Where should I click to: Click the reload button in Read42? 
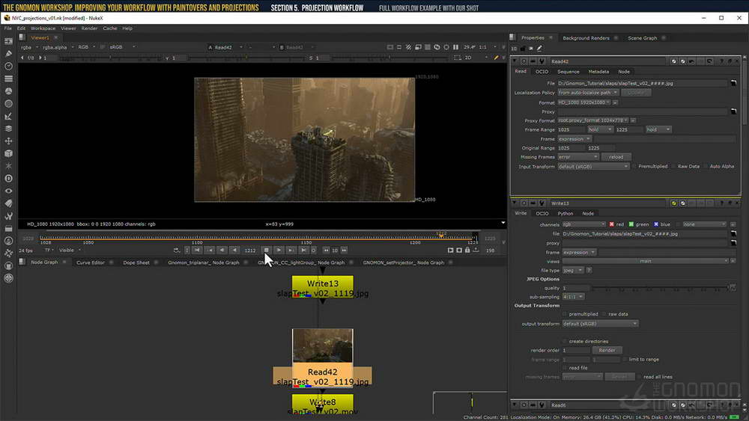[616, 157]
